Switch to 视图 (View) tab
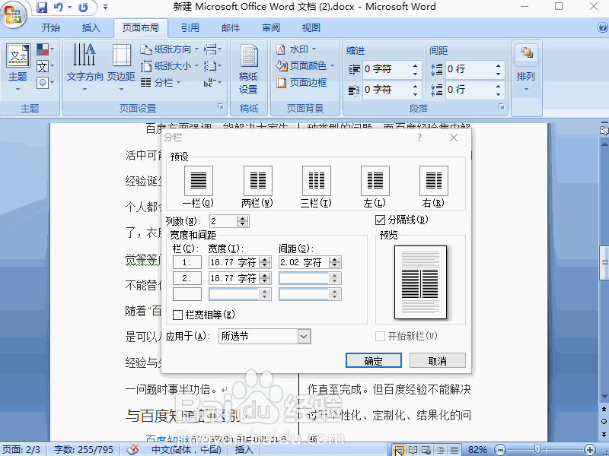 pos(311,28)
